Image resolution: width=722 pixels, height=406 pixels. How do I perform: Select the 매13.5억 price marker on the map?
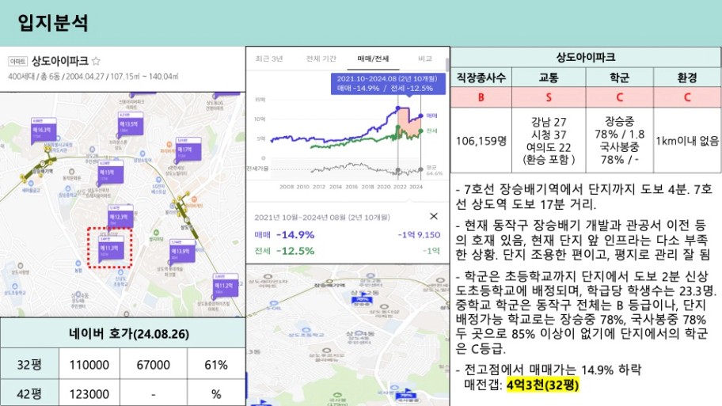point(131,123)
